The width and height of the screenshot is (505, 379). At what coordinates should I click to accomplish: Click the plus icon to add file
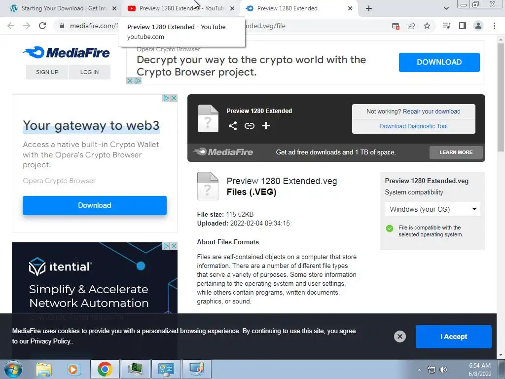point(266,126)
